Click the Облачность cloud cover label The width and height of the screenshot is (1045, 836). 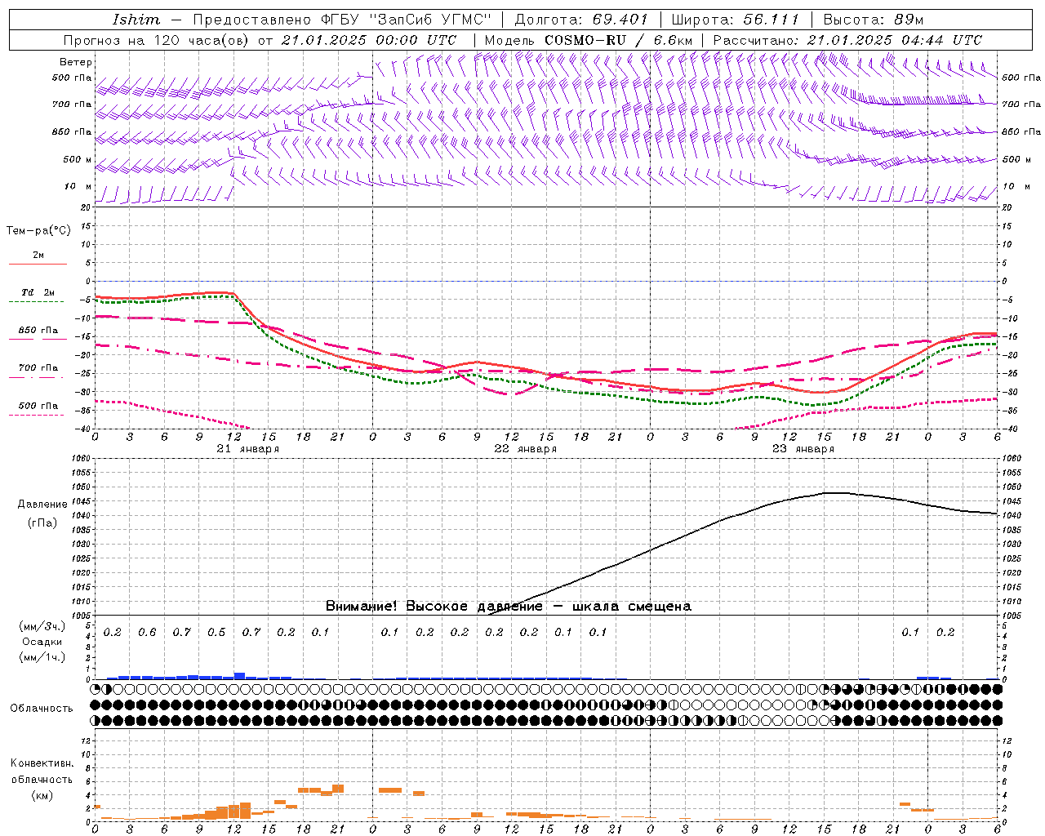[x=42, y=708]
